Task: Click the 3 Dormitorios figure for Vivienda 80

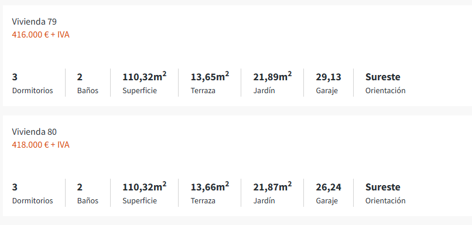Action: coord(15,187)
